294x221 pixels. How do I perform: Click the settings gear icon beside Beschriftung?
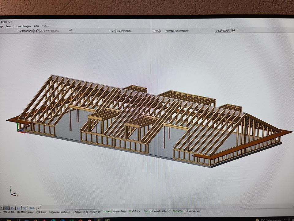[x=36, y=31]
